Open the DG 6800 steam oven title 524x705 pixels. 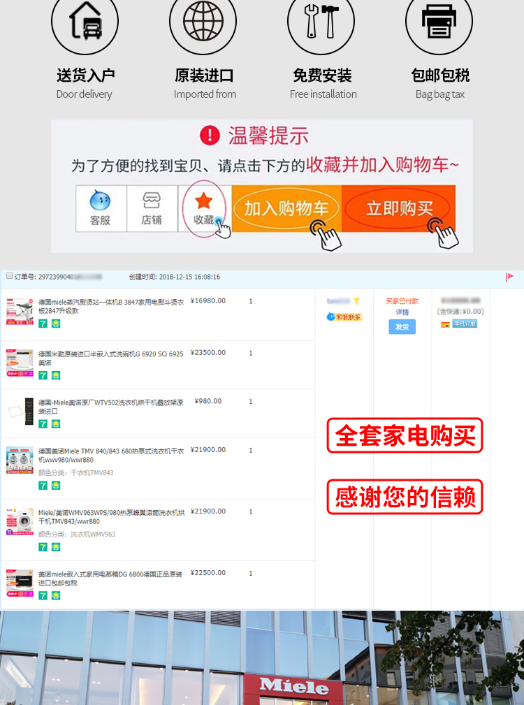tap(110, 579)
